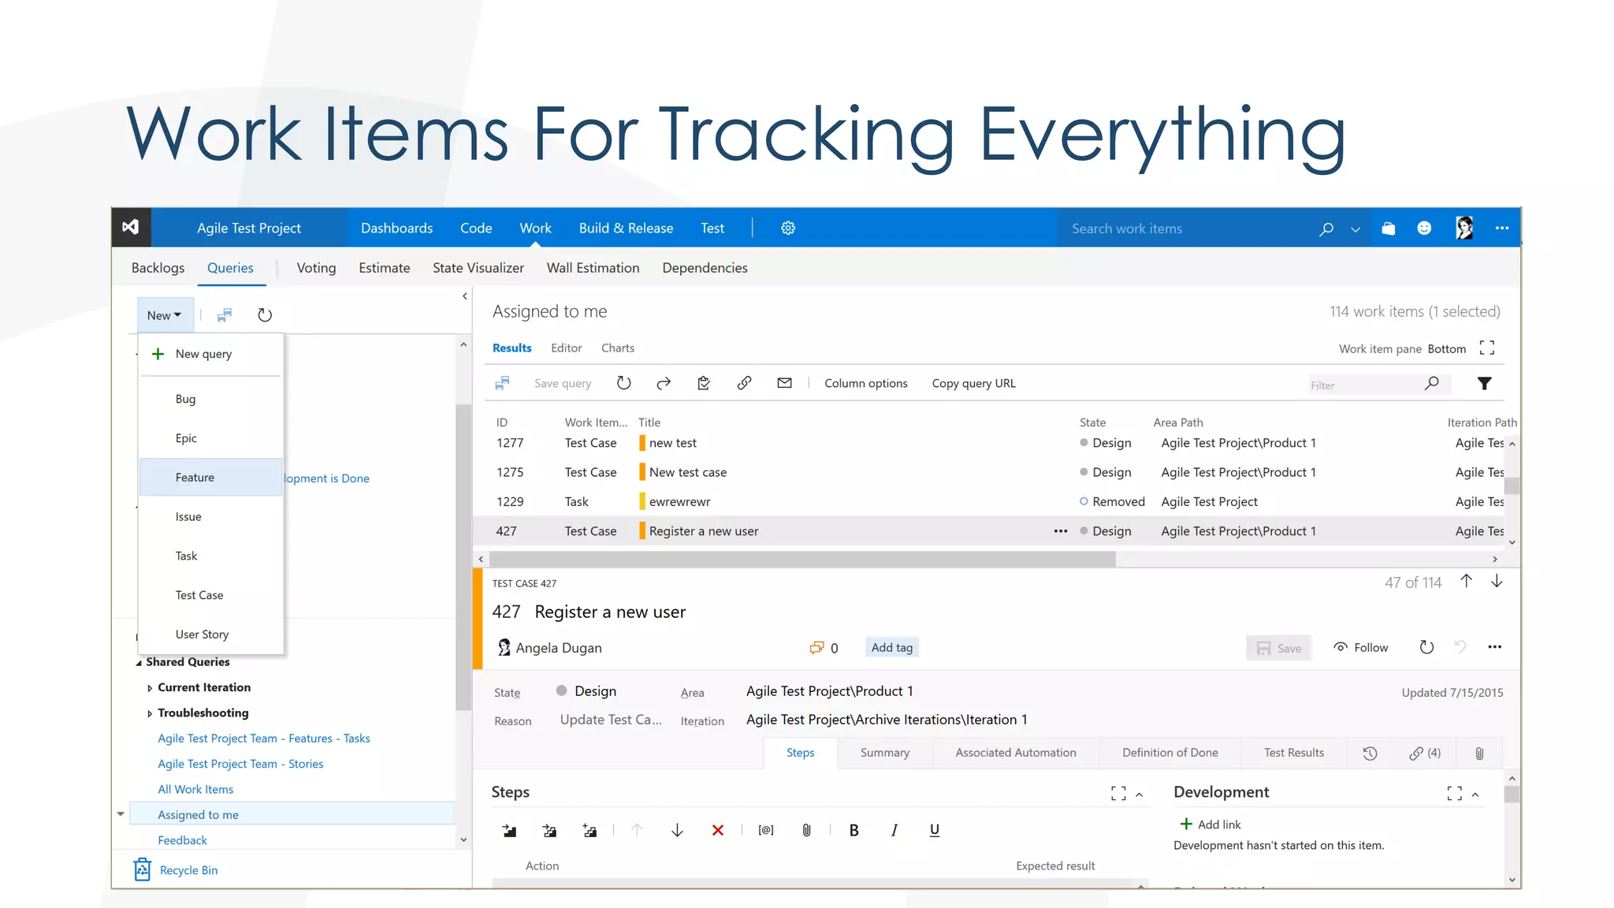Open the marketplace shopping bag icon
This screenshot has width=1614, height=908.
click(x=1388, y=228)
